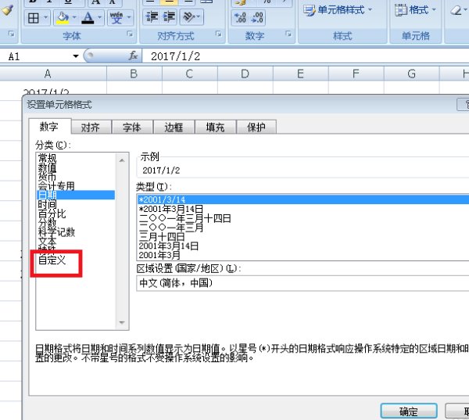
Task: Select the column E header
Action: pyautogui.click(x=301, y=74)
